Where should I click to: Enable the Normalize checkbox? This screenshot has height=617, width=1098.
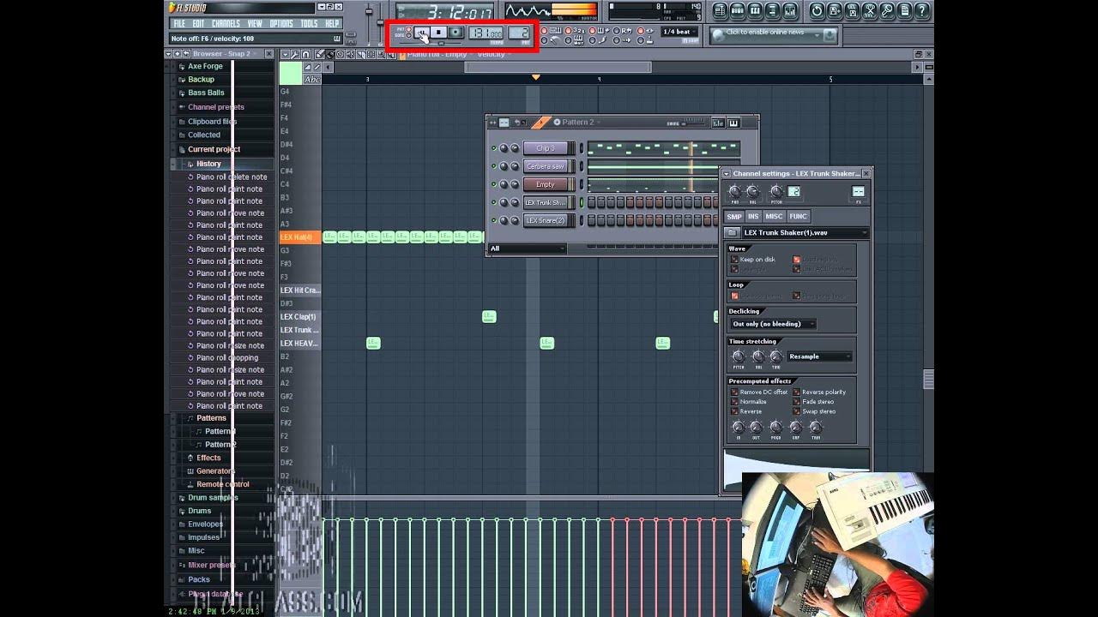[x=734, y=402]
